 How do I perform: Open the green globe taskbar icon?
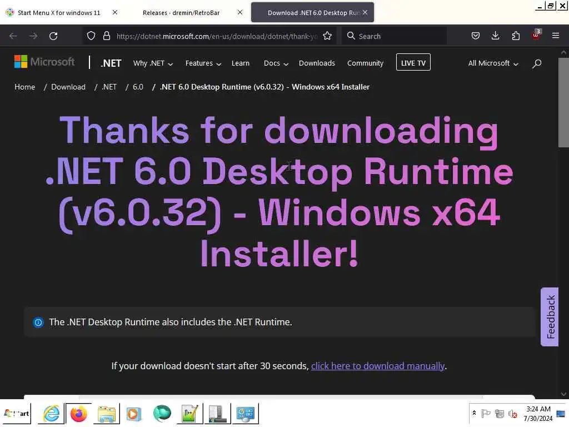point(162,414)
